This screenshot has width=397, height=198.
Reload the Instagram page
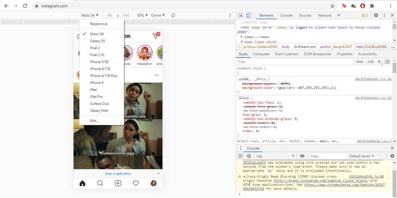tap(25, 6)
